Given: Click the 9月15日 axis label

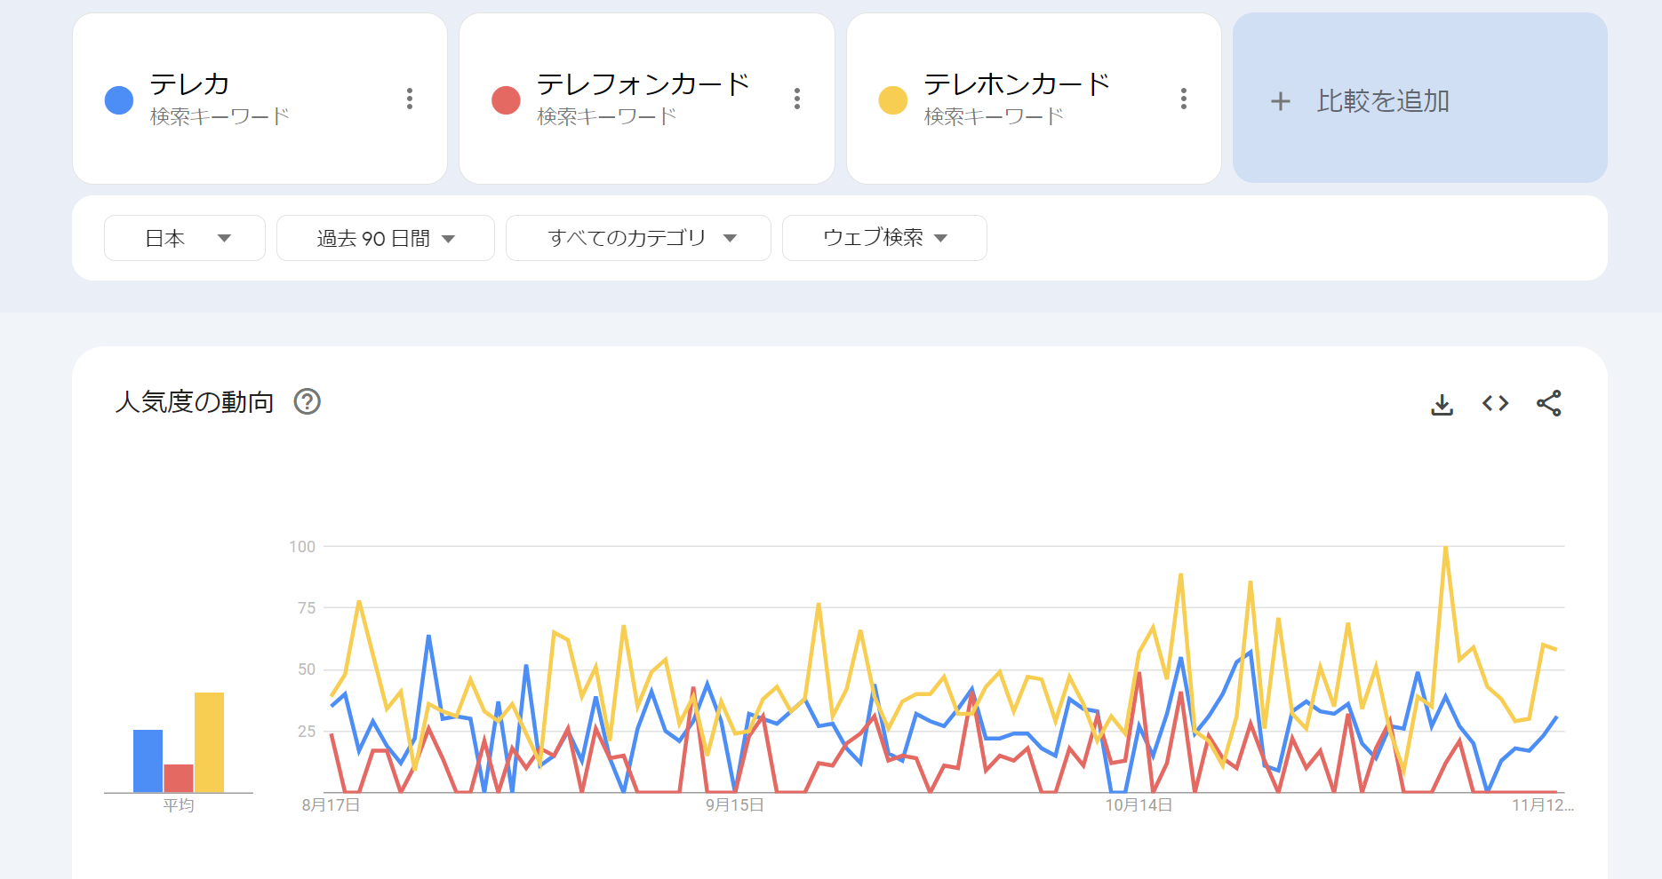Looking at the screenshot, I should click(735, 805).
